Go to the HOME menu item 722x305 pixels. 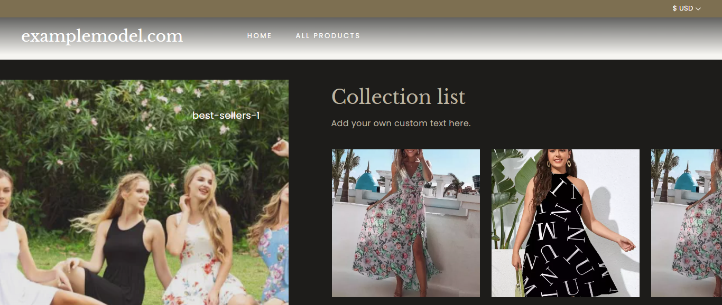pos(259,36)
